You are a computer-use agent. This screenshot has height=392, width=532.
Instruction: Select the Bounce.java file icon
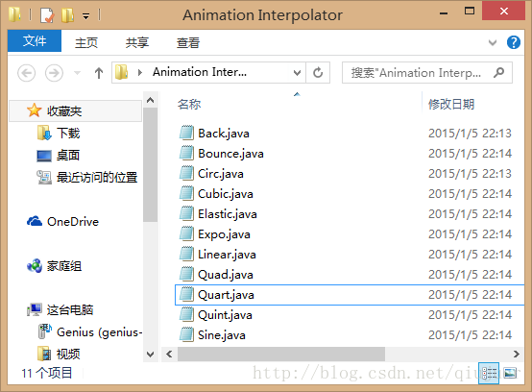pyautogui.click(x=186, y=153)
